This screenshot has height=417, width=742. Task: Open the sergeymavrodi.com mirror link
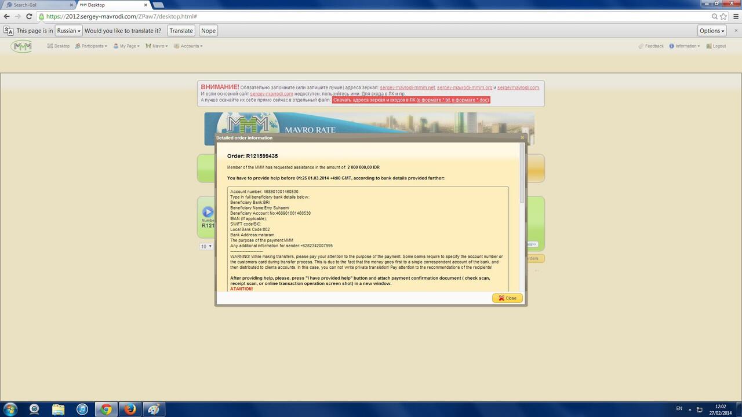518,87
